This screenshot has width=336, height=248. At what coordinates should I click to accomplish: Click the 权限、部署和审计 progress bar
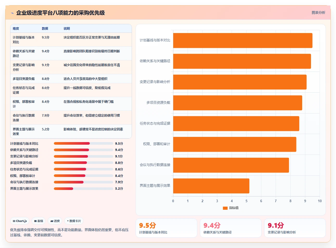(x=83, y=176)
